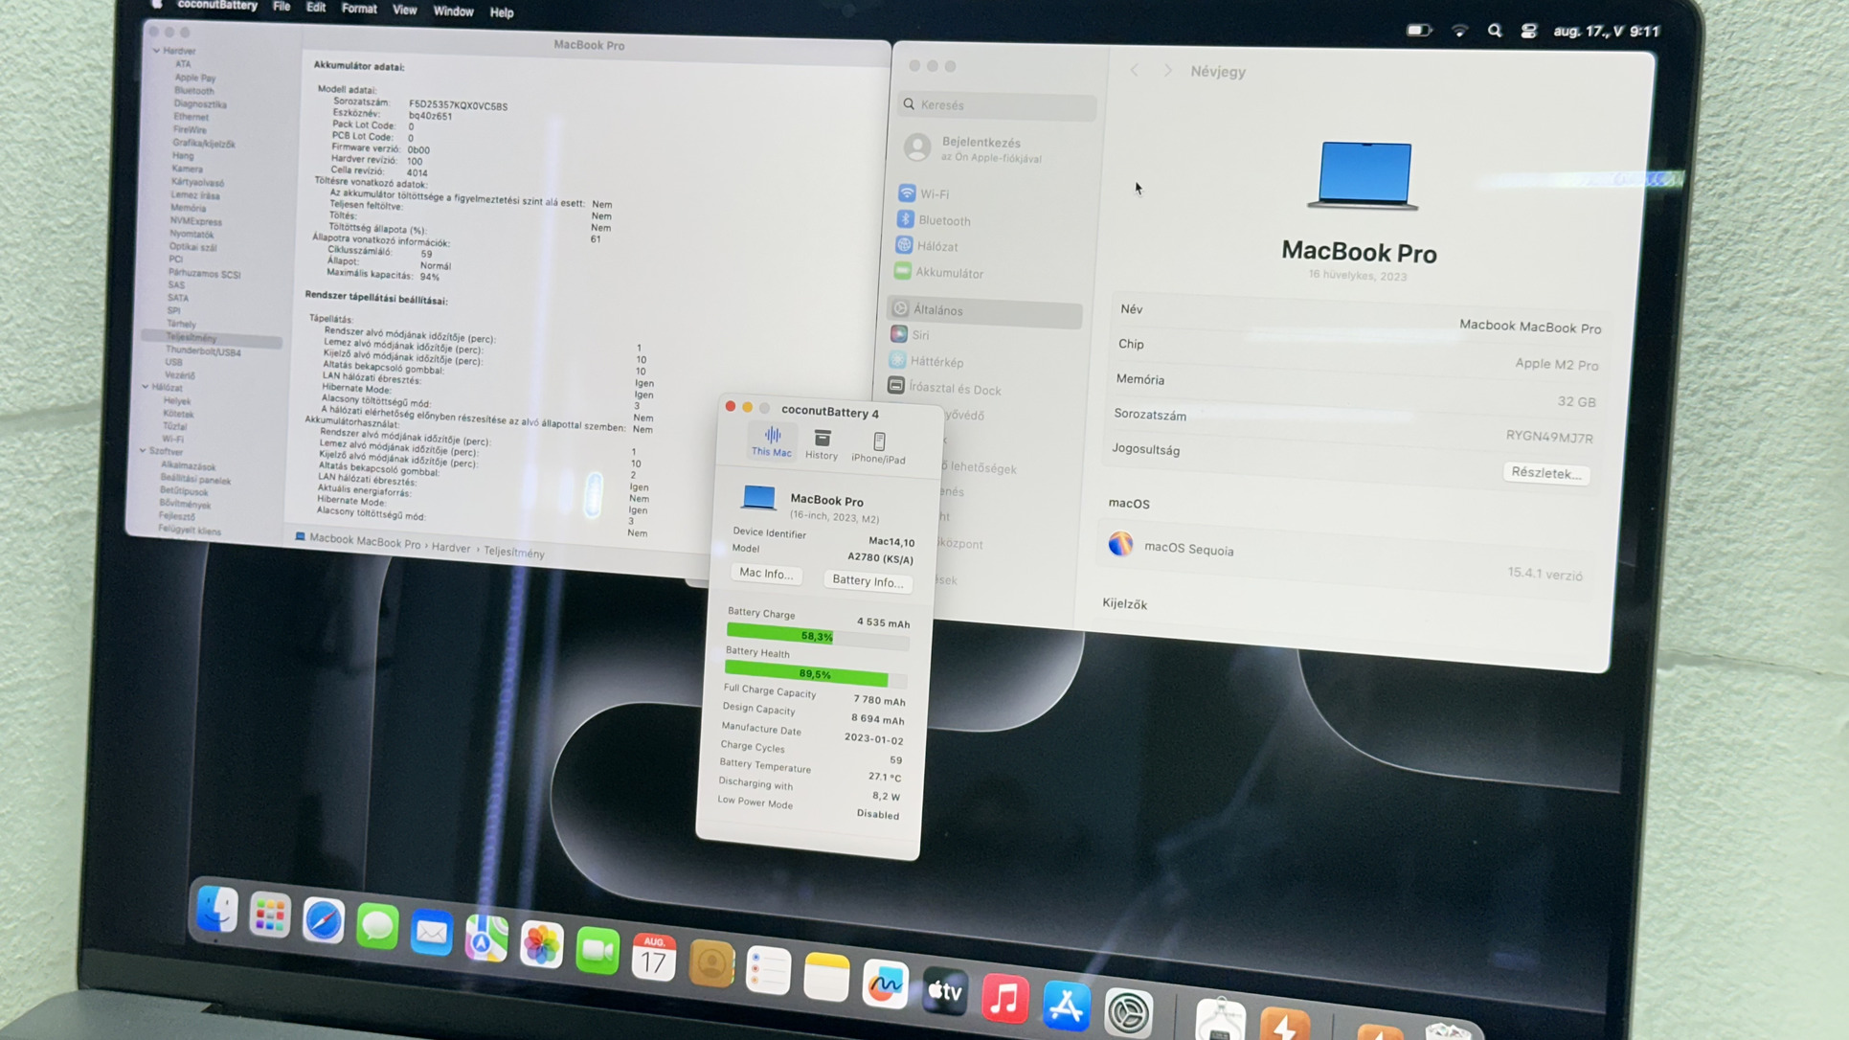Select Thunderbolt/USB4 in hardware list
1849x1040 pixels.
(x=203, y=351)
